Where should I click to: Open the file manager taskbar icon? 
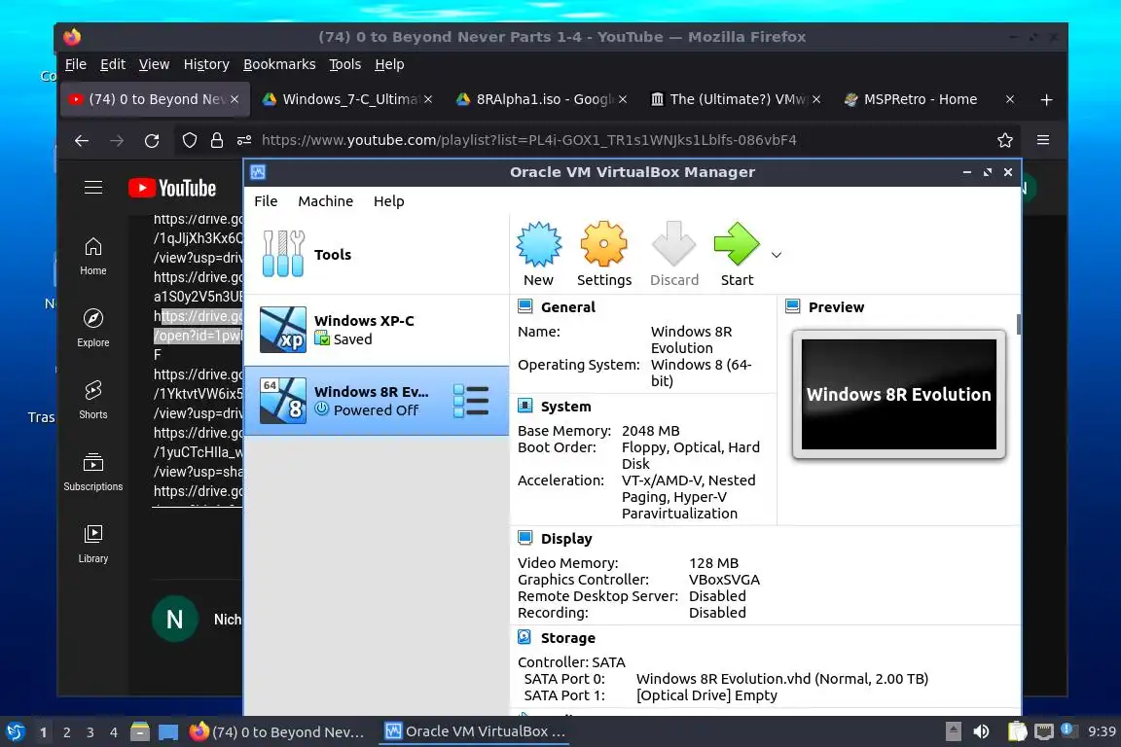pos(139,732)
